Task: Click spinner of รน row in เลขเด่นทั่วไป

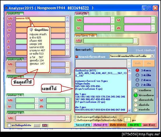Action: [x=67, y=30]
